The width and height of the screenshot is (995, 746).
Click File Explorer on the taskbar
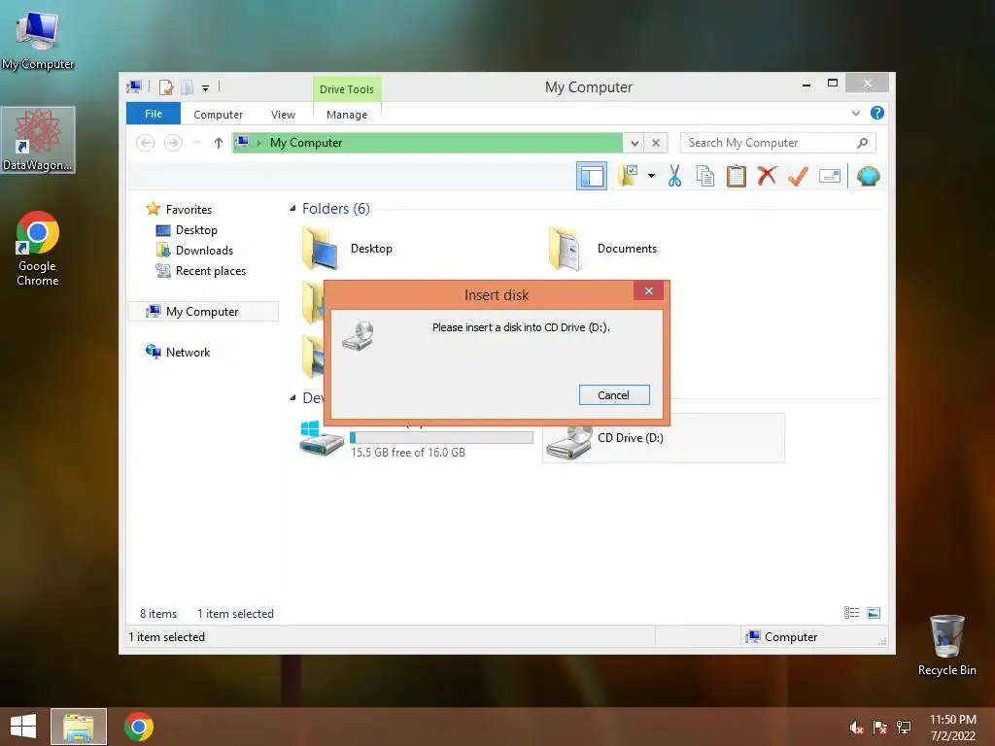pyautogui.click(x=78, y=727)
